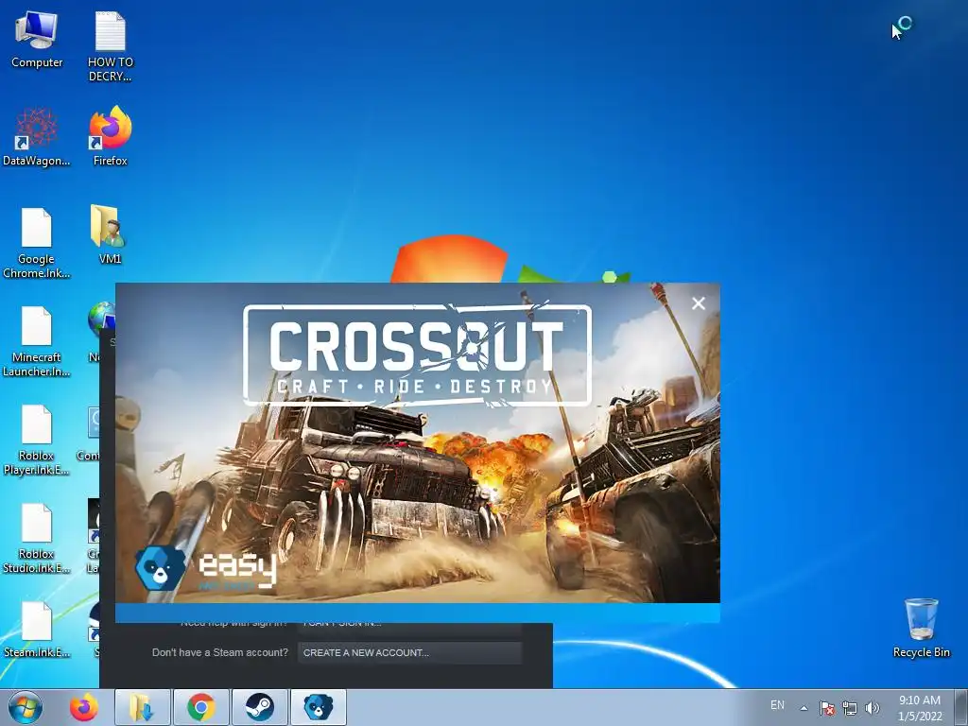Click the EasyAntiCheat bear logo
This screenshot has width=968, height=726.
point(161,568)
